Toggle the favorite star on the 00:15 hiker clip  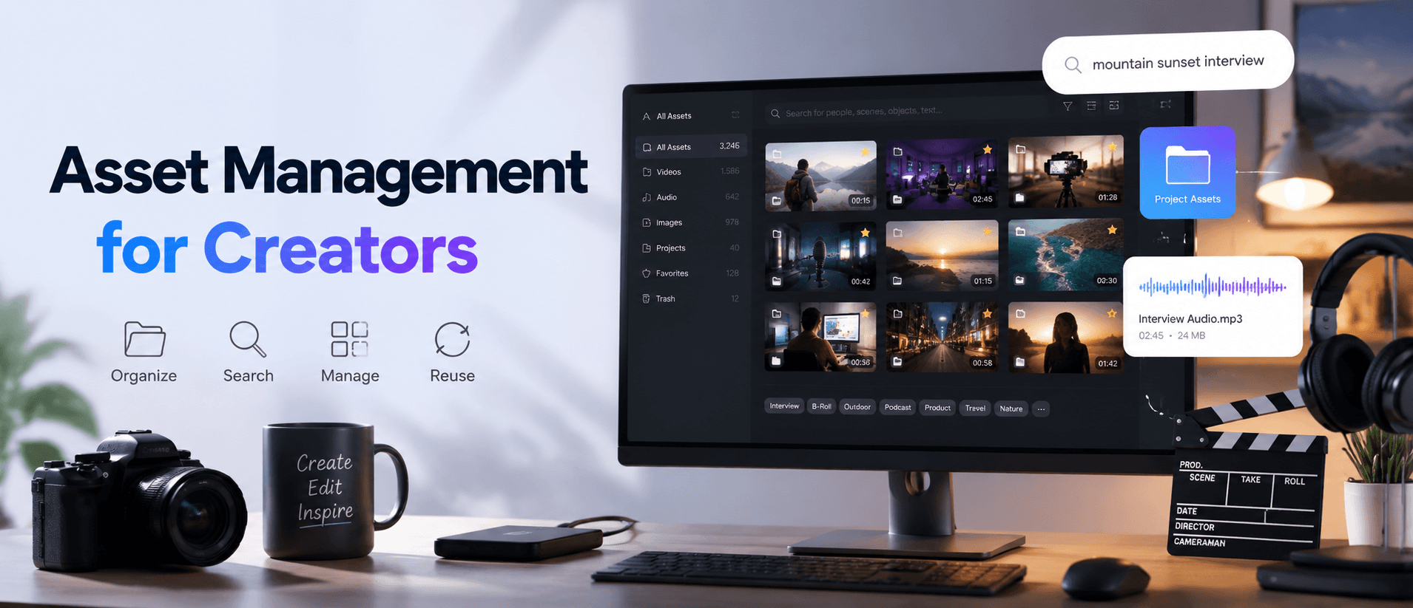click(864, 152)
